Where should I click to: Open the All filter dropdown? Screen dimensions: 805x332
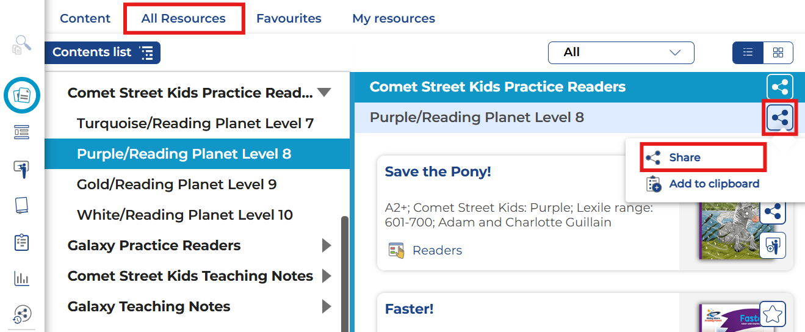pos(621,52)
